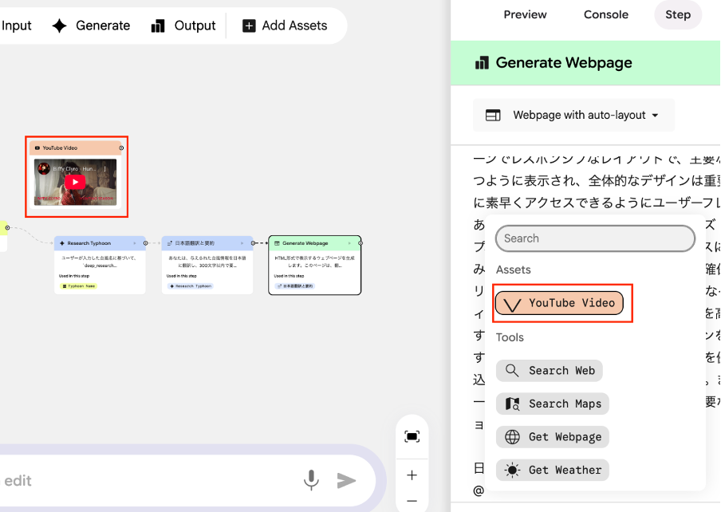Zoom in with the plus icon
Image resolution: width=721 pixels, height=512 pixels.
412,475
